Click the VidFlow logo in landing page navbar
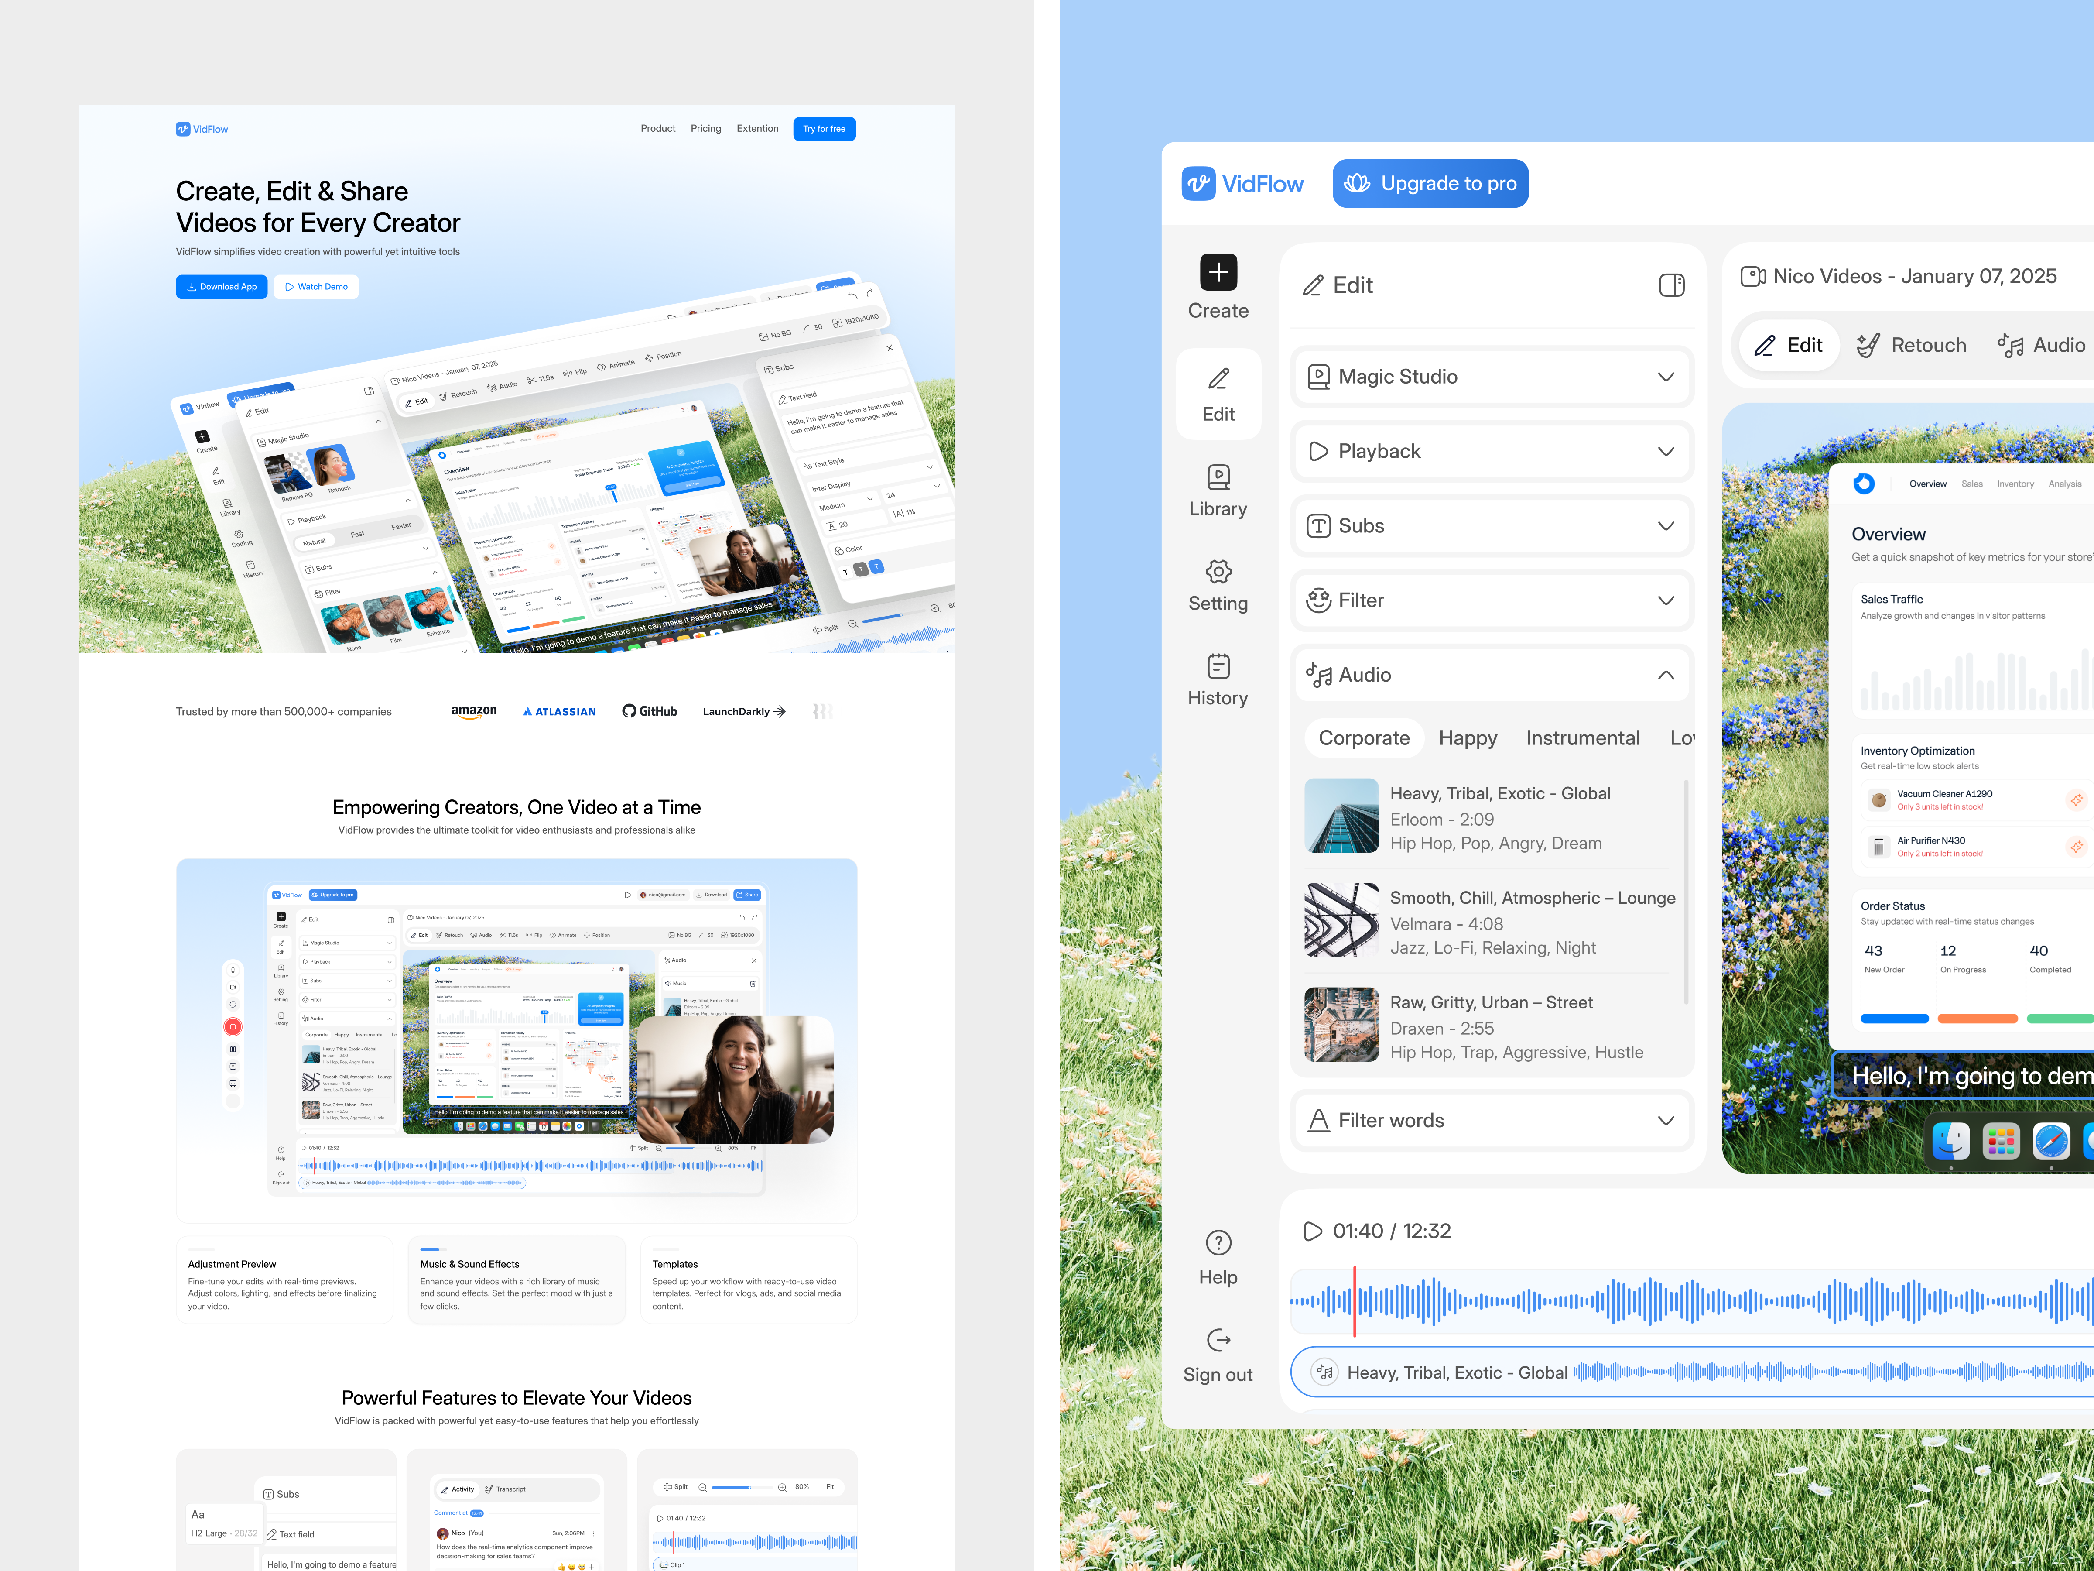The height and width of the screenshot is (1571, 2094). tap(202, 129)
